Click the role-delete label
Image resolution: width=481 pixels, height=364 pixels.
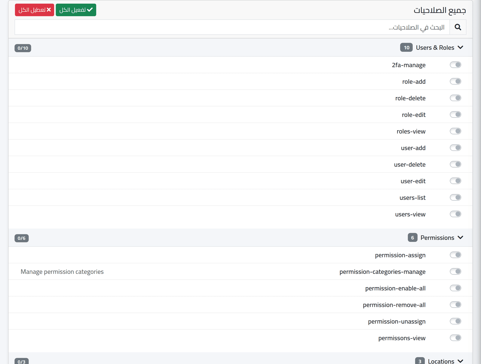coord(410,98)
